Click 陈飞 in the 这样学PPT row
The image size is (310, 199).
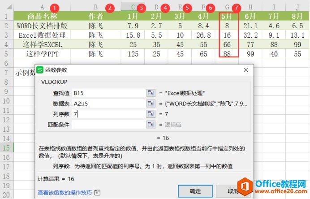pos(96,54)
